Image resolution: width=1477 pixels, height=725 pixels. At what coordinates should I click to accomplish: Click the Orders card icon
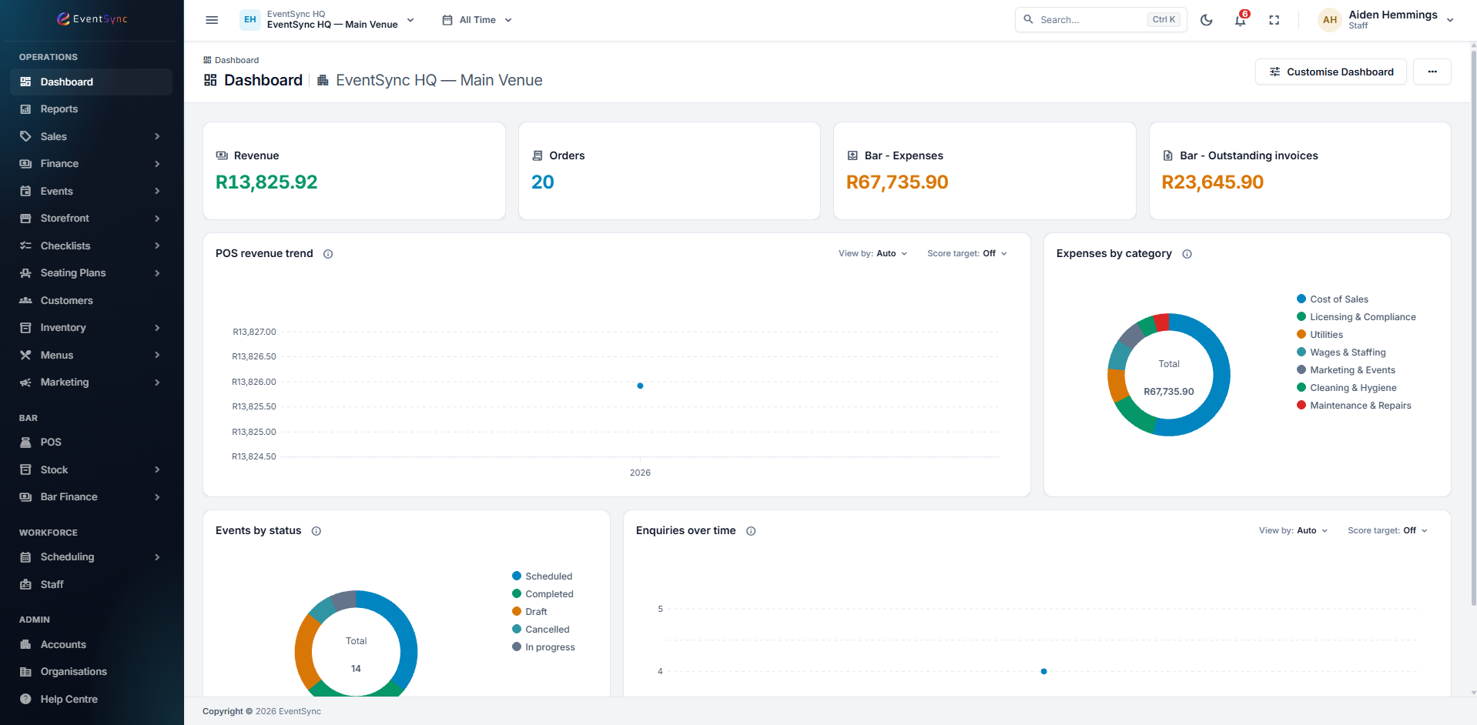pyautogui.click(x=538, y=155)
